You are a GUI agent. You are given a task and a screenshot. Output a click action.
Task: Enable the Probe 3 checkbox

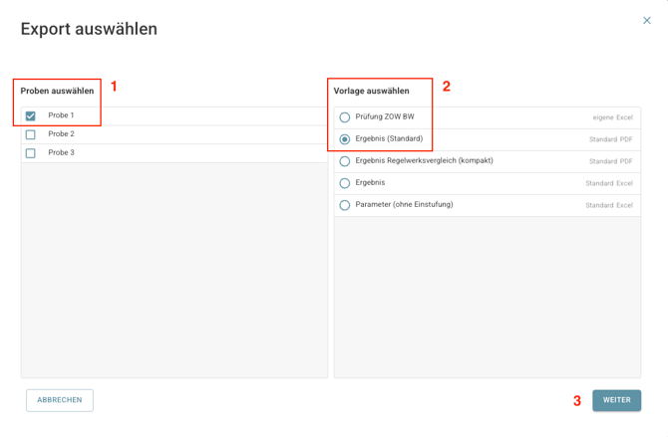click(x=31, y=153)
